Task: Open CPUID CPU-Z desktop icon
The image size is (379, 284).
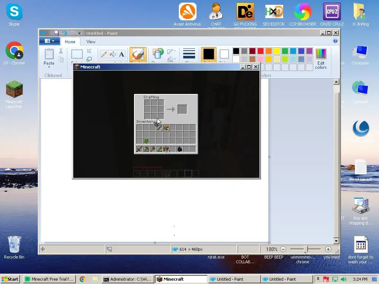Action: coord(332,14)
